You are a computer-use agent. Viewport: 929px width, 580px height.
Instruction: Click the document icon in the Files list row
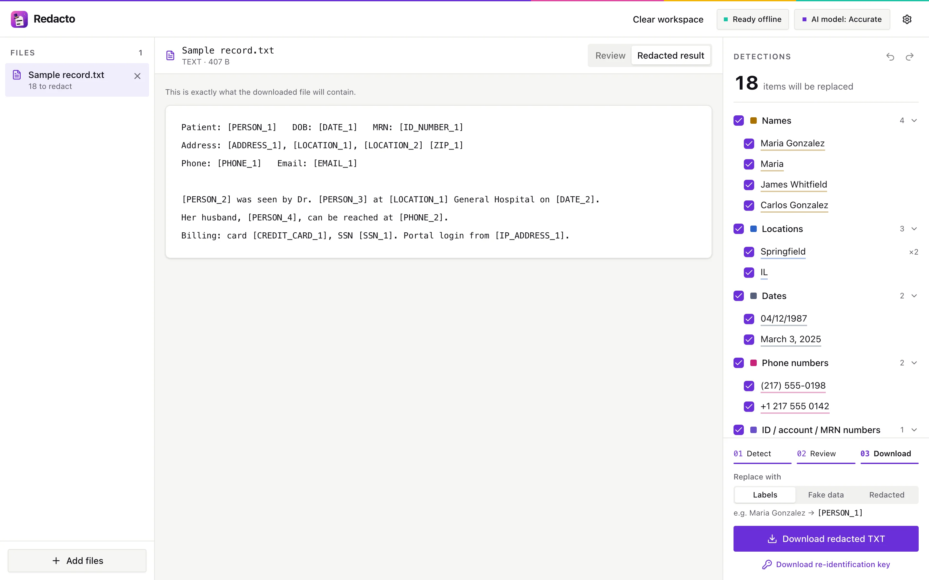17,75
